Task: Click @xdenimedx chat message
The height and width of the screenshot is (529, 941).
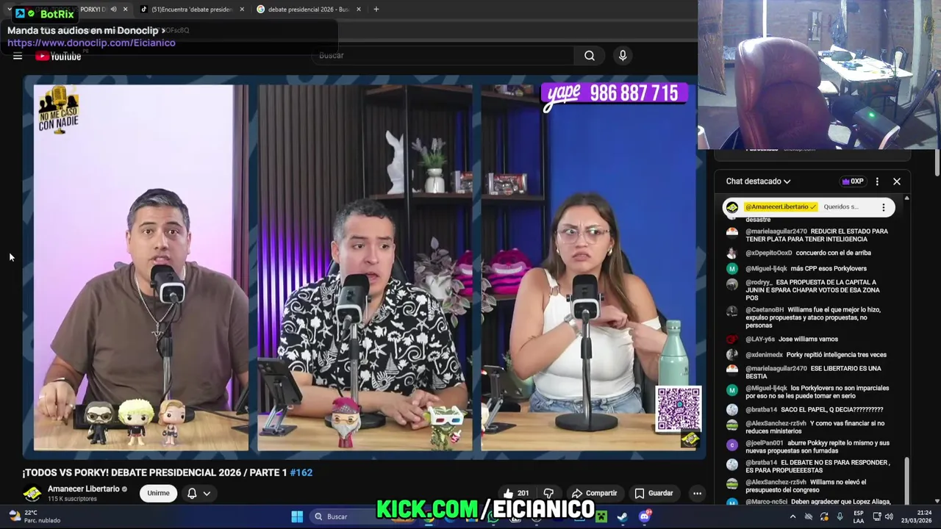Action: pyautogui.click(x=816, y=355)
